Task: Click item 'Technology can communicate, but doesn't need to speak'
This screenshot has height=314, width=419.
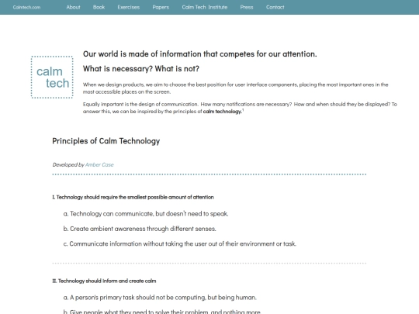Action: pos(146,214)
